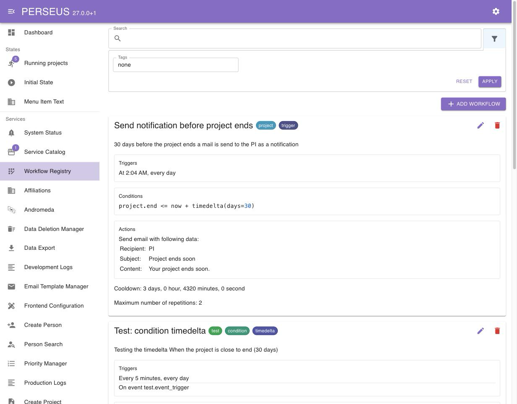Click the Menu Item Text building icon
Screen dimensions: 517x404
pyautogui.click(x=11, y=102)
